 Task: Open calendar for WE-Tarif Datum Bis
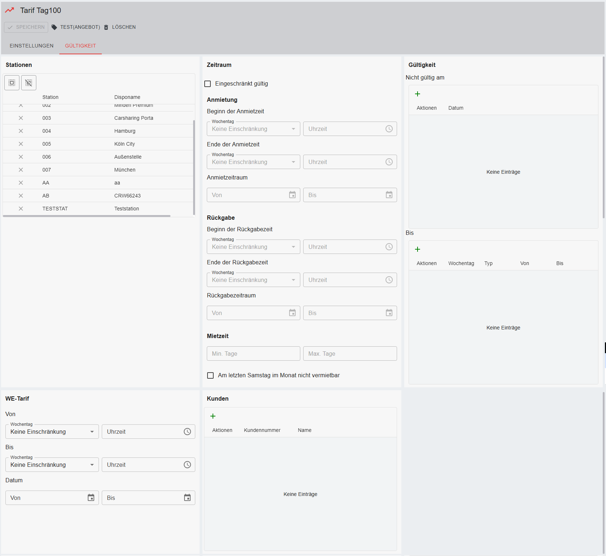(187, 498)
